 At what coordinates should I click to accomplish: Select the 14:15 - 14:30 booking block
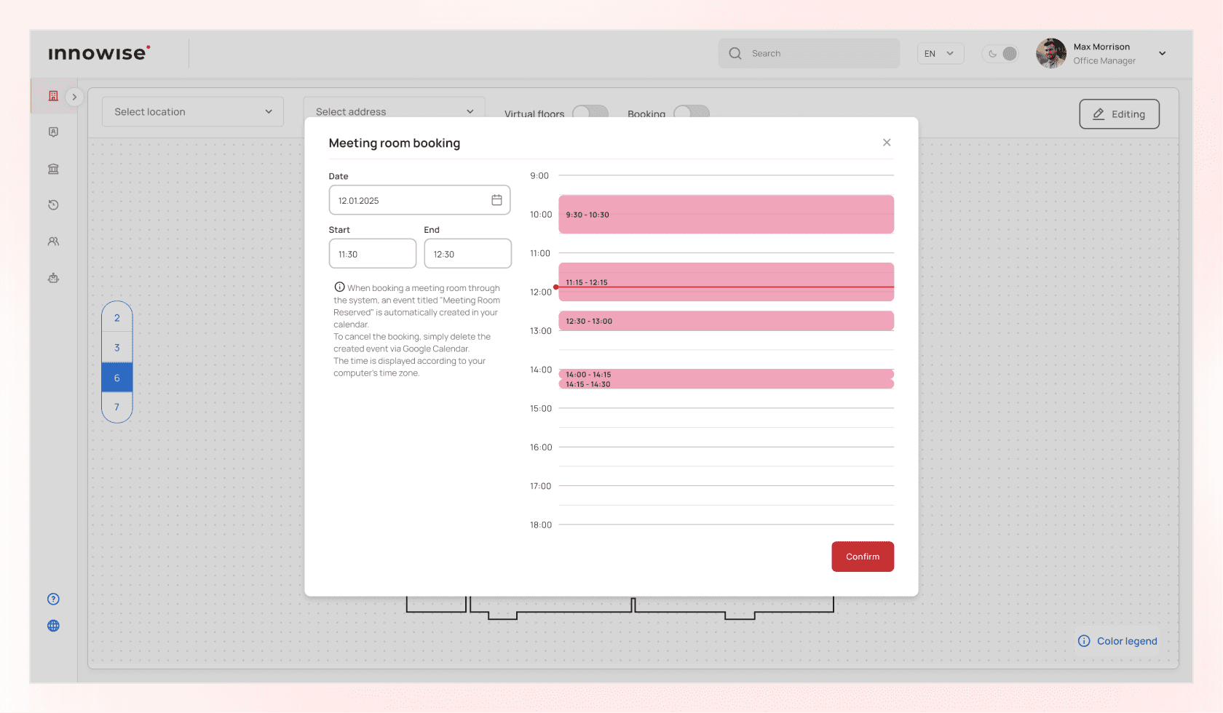tap(726, 384)
